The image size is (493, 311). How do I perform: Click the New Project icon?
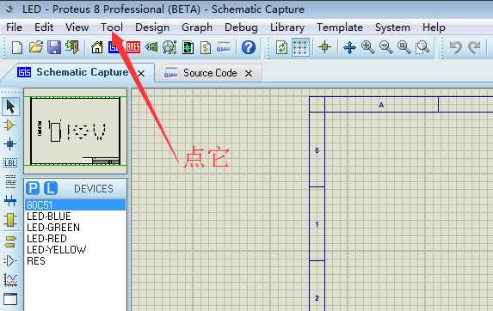[x=17, y=48]
